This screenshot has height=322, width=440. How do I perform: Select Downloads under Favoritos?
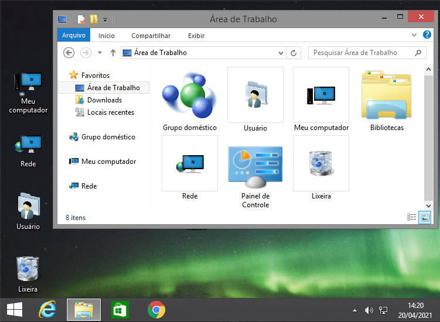click(x=104, y=100)
